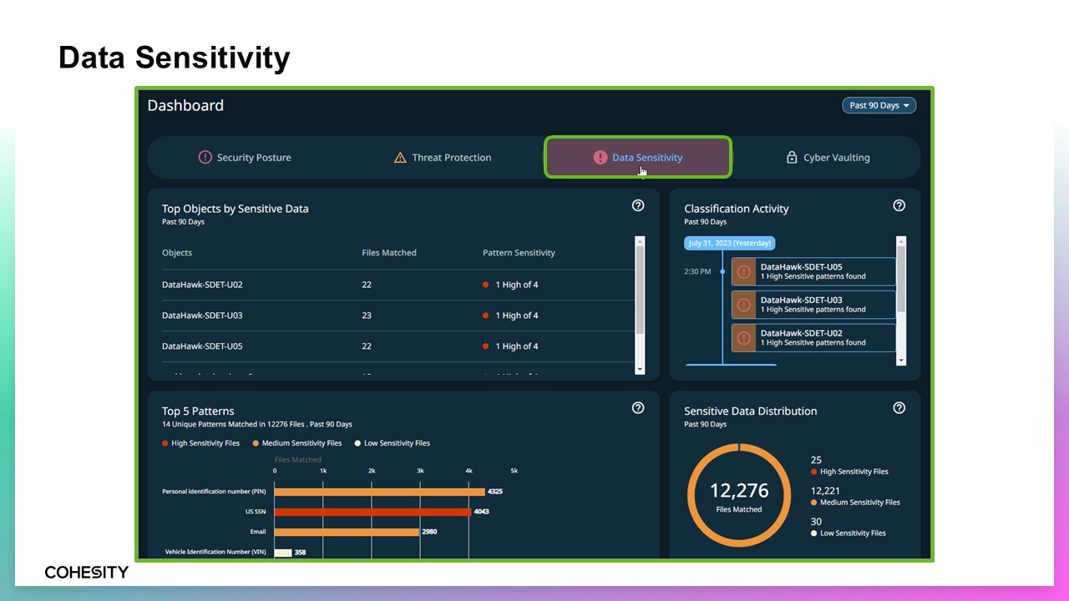Click the US SSN bar in chart
Image resolution: width=1069 pixels, height=601 pixels.
point(372,512)
